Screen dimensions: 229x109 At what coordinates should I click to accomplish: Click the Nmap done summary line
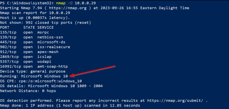coord(70,105)
